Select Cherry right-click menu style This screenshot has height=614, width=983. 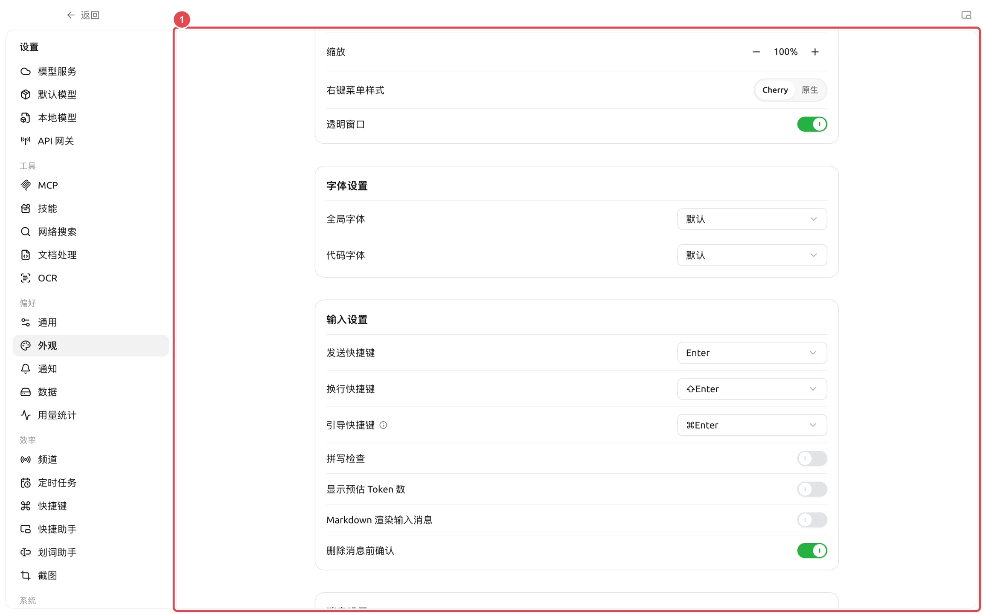click(x=775, y=90)
